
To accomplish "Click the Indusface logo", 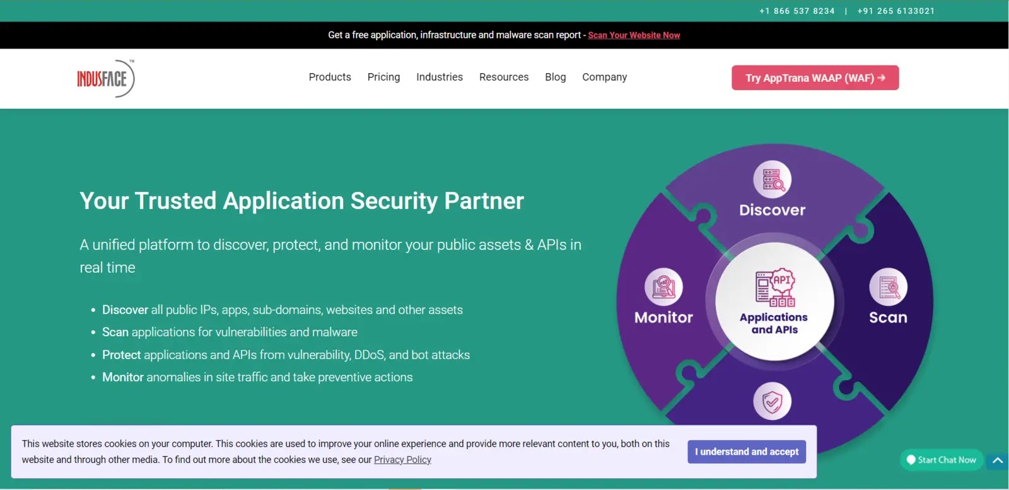I will tap(106, 79).
